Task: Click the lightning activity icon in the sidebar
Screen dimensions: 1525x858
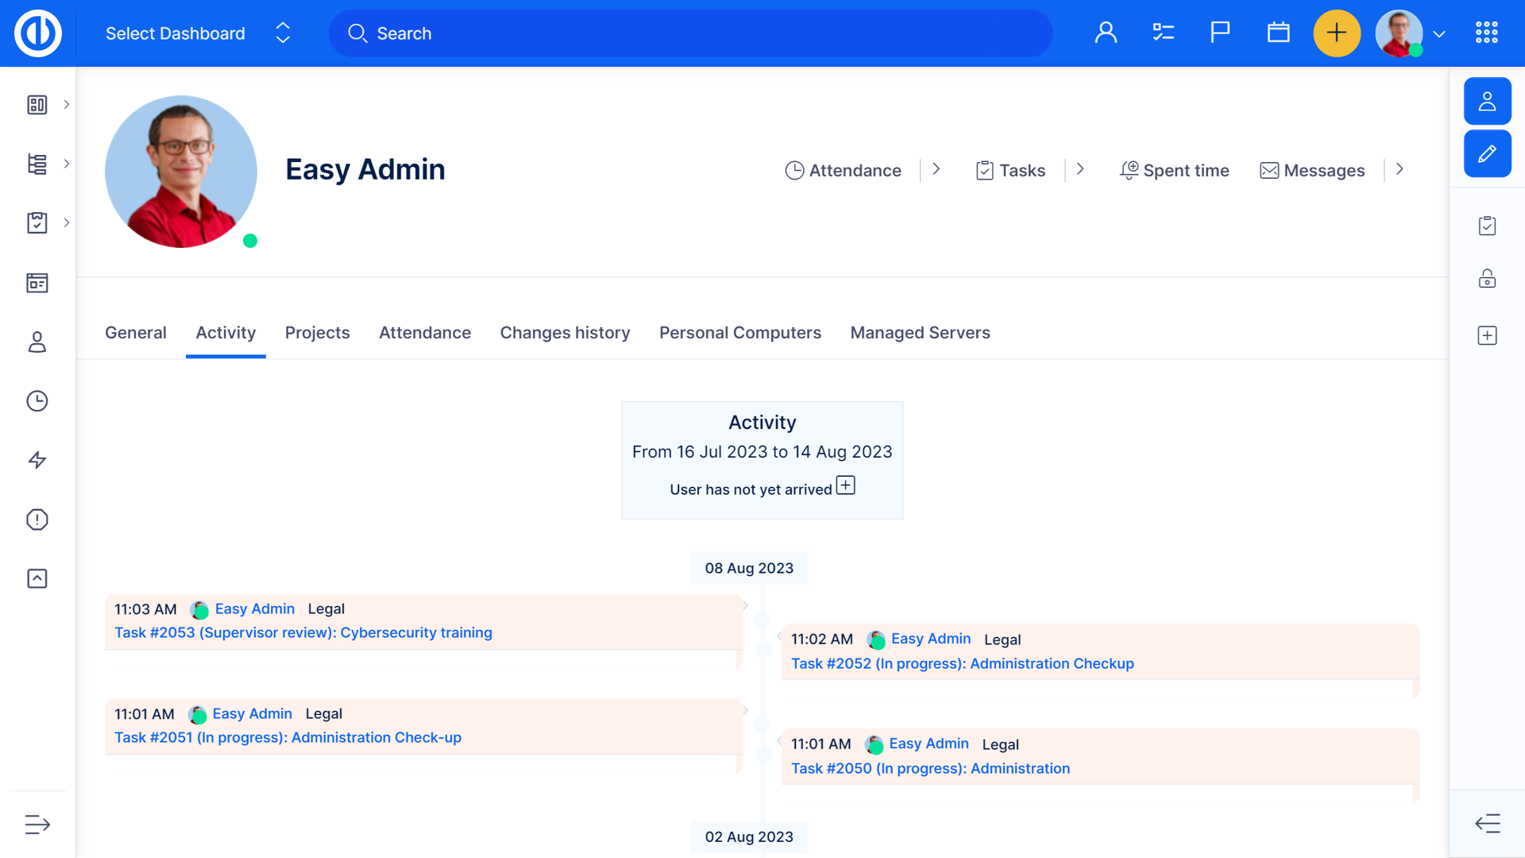Action: 37,460
